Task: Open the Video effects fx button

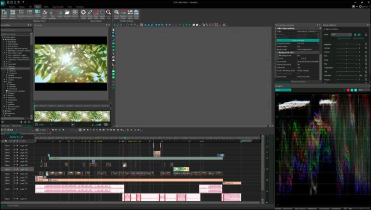Action: (44, 14)
